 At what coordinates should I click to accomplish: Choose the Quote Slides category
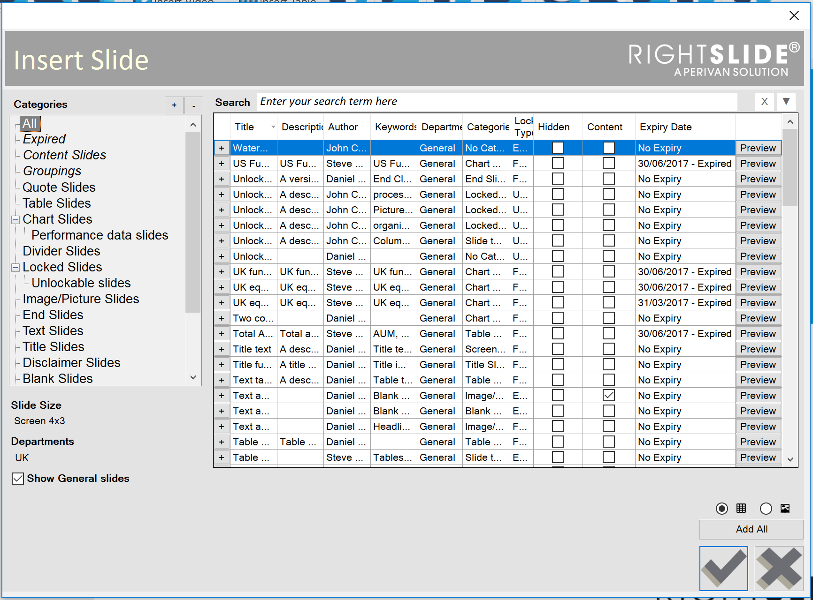coord(59,187)
